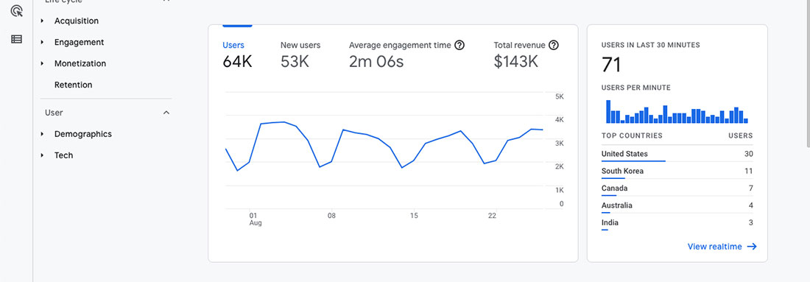
Task: Click the Users per minute bar chart
Action: click(677, 111)
